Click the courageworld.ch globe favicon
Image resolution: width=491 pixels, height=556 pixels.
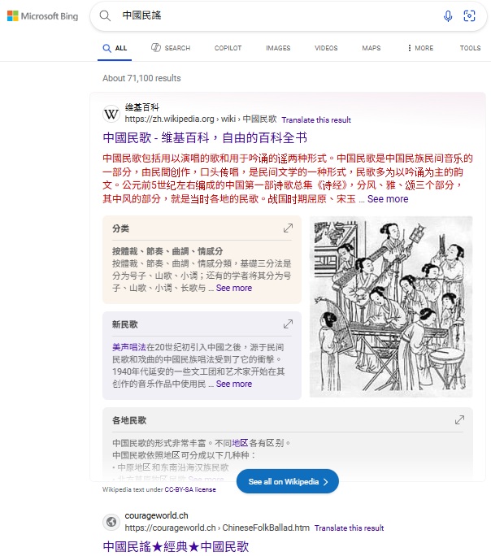[x=111, y=522]
